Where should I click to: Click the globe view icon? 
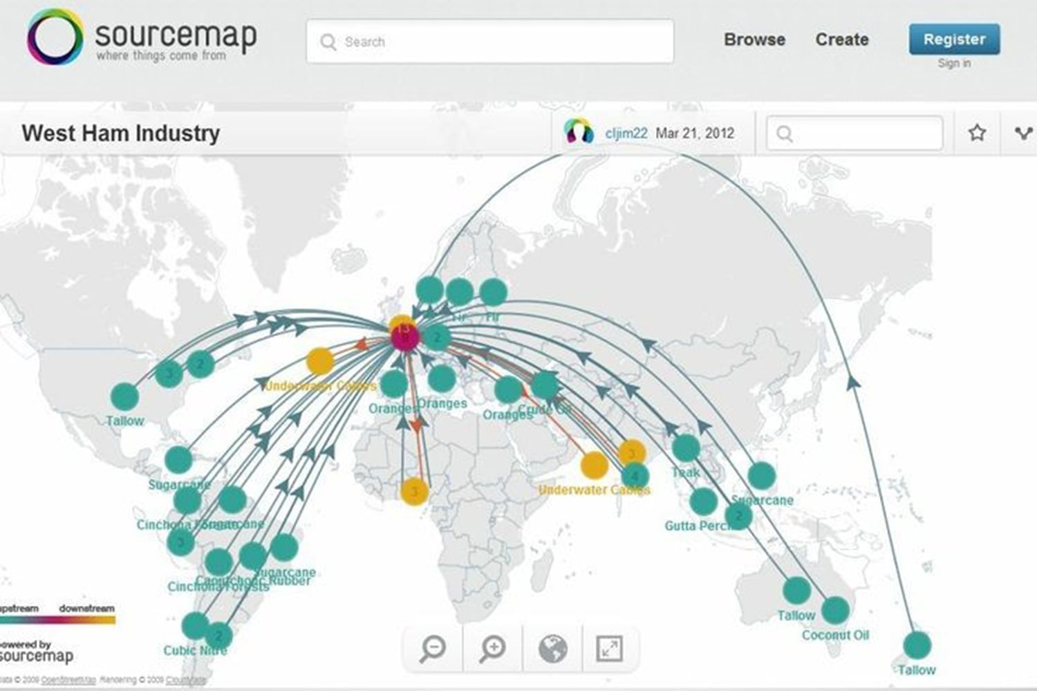point(552,648)
